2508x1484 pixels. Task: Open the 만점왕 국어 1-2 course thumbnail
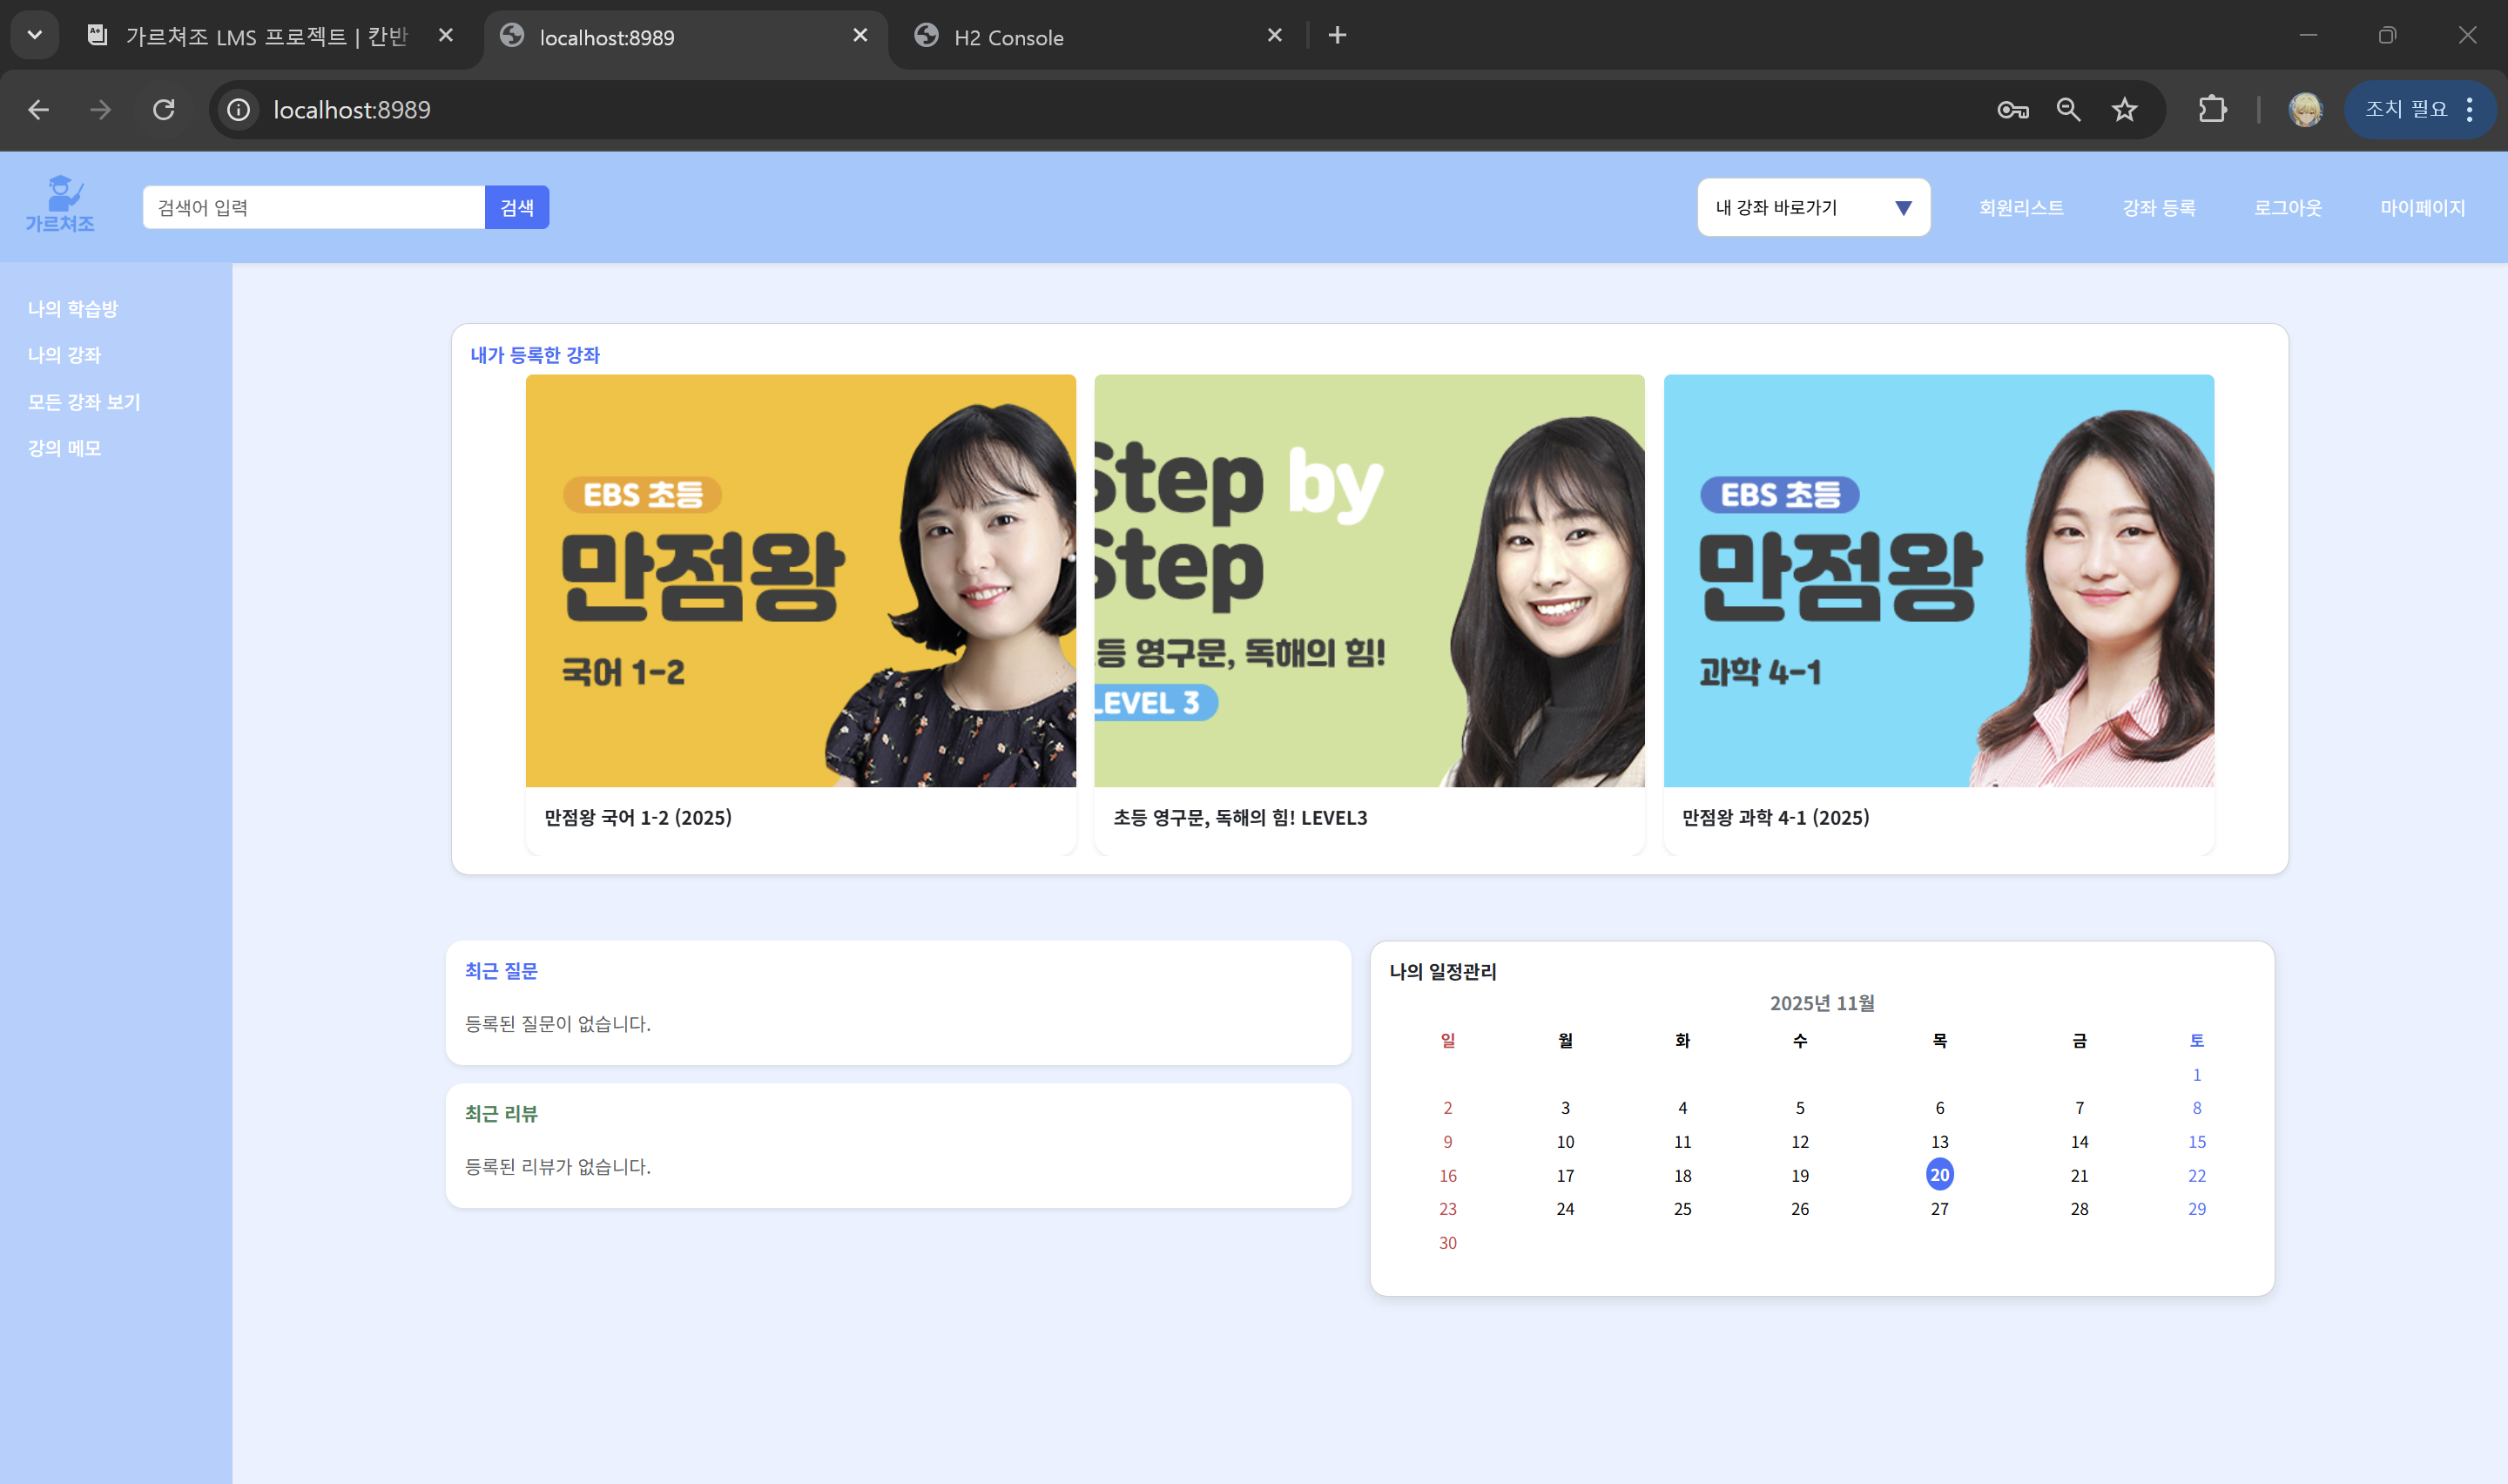pyautogui.click(x=799, y=580)
